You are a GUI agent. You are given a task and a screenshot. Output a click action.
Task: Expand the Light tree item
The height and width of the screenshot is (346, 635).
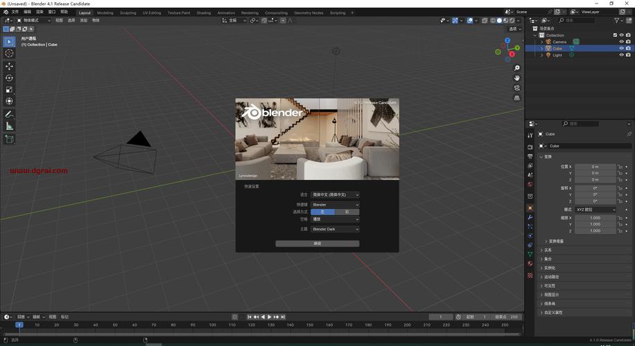pos(541,55)
